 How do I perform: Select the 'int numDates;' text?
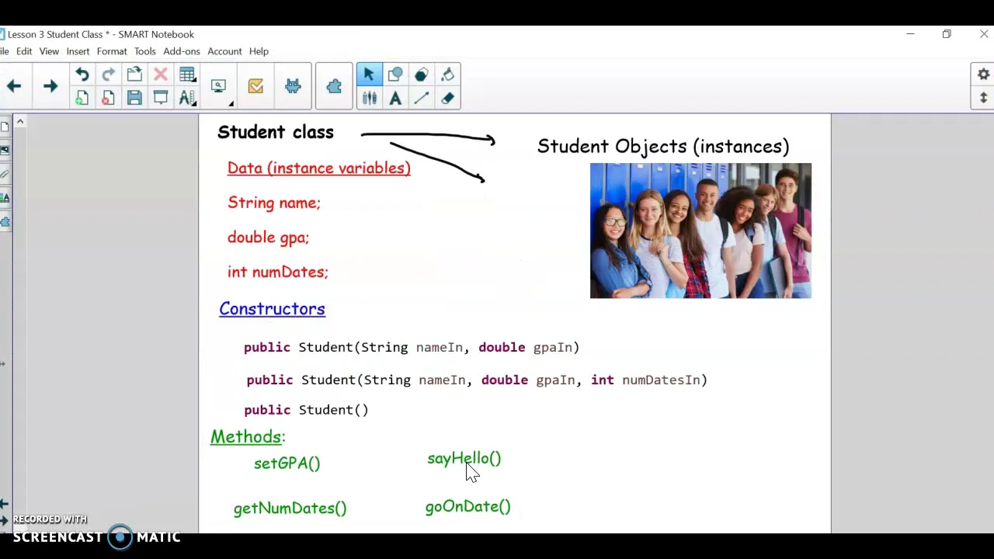[x=278, y=272]
